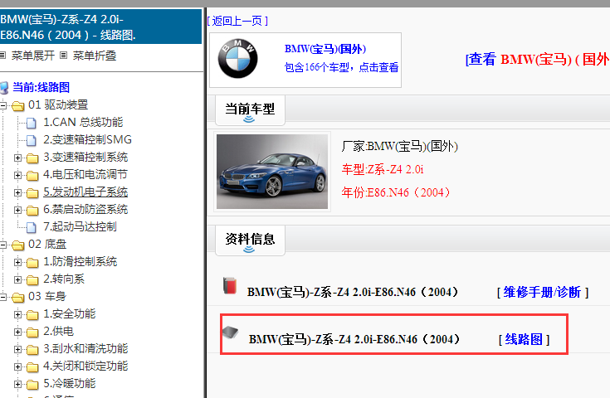
Task: Click the gray book icon beside 线路图
Action: pos(231,332)
